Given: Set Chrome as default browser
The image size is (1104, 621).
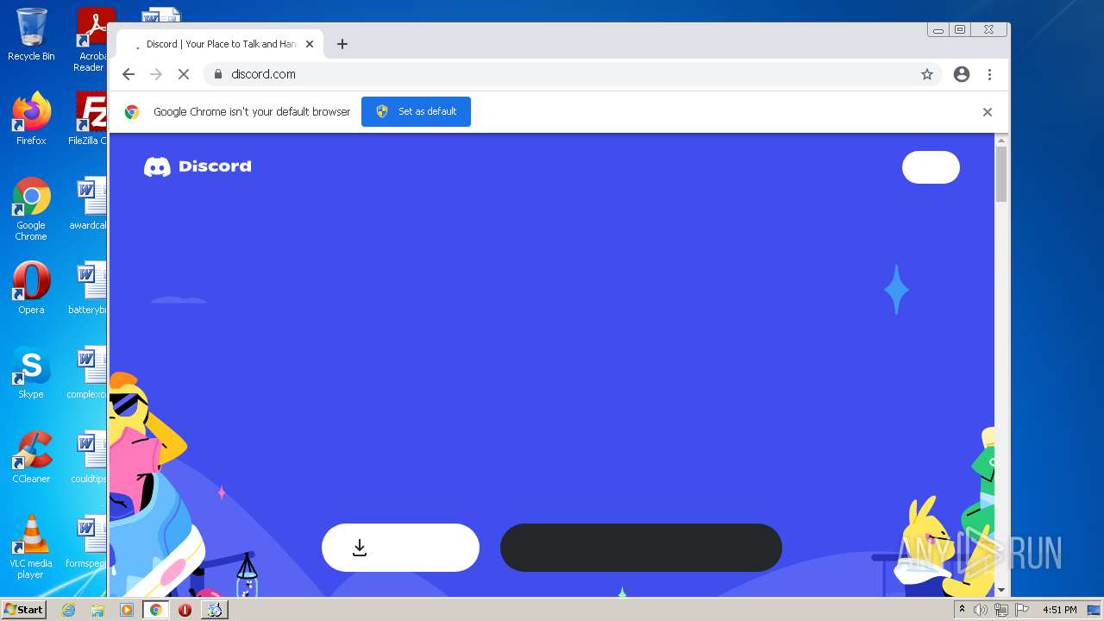Looking at the screenshot, I should [416, 111].
